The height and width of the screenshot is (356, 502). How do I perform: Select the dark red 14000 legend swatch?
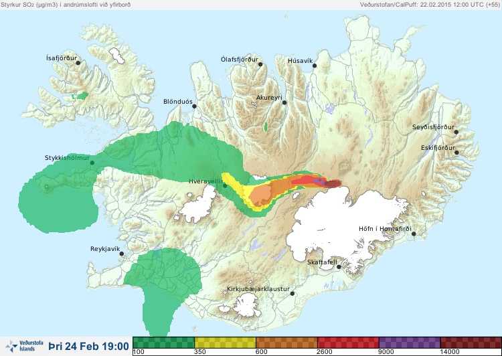(471, 343)
